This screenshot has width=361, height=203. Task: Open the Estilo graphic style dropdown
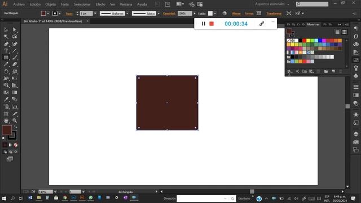(215, 14)
